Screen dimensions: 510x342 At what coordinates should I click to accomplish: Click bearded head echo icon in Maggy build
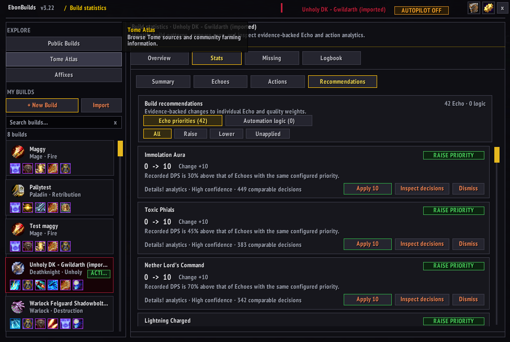click(x=28, y=168)
